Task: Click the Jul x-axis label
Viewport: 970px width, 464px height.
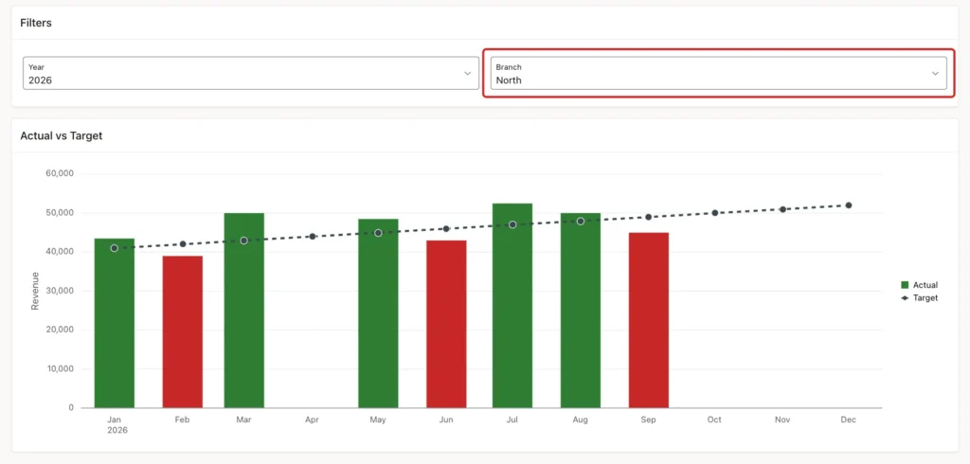Action: click(x=512, y=419)
